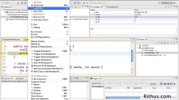
Task: Click the green dot filter in Outline toolbar
Action: (x=171, y=43)
